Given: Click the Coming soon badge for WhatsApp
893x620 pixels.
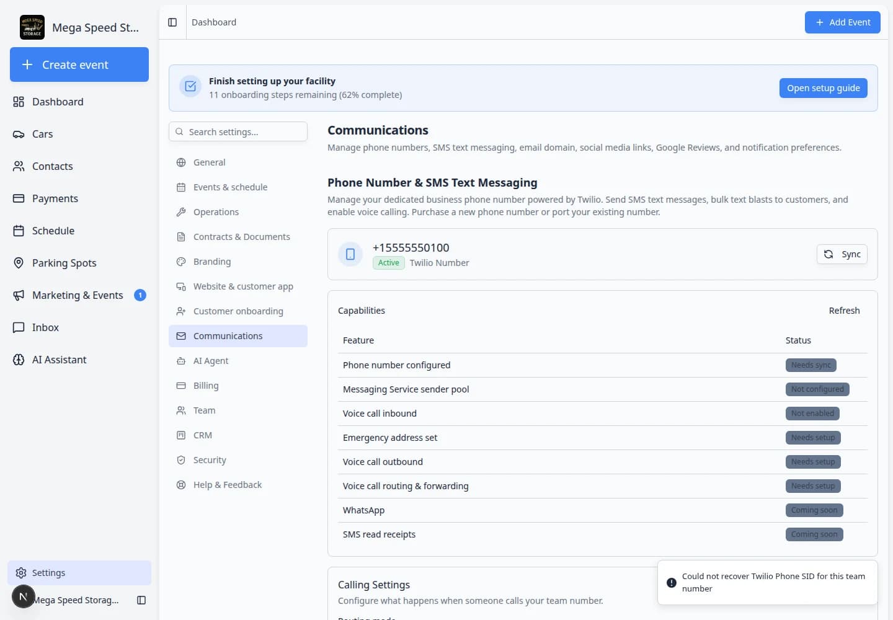Looking at the screenshot, I should click(814, 510).
